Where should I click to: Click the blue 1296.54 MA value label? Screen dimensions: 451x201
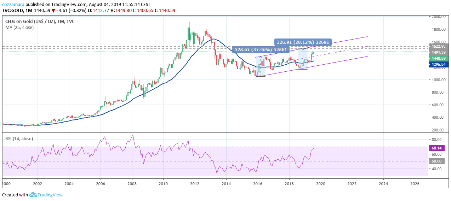(439, 64)
